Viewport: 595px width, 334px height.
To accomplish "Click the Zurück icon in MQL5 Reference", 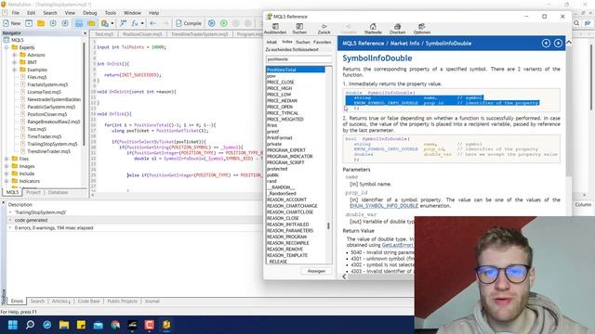I will pos(324,29).
